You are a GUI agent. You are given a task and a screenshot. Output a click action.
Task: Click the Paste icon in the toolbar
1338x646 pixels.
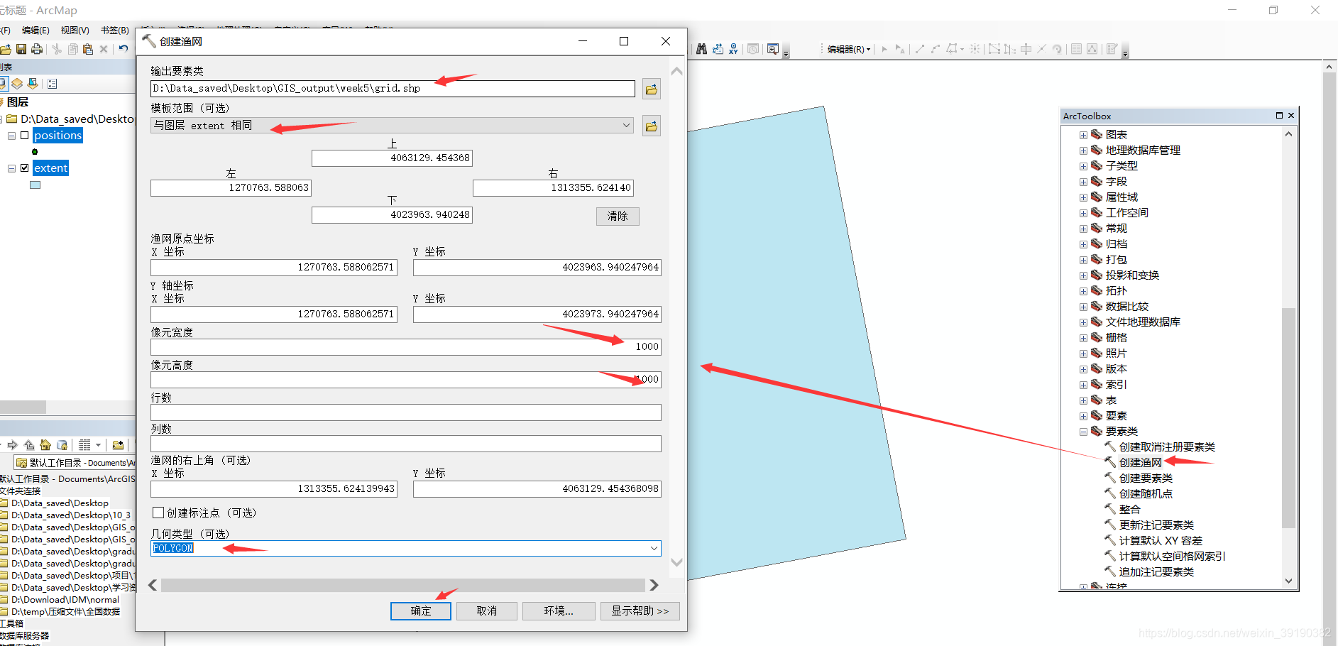[x=88, y=49]
